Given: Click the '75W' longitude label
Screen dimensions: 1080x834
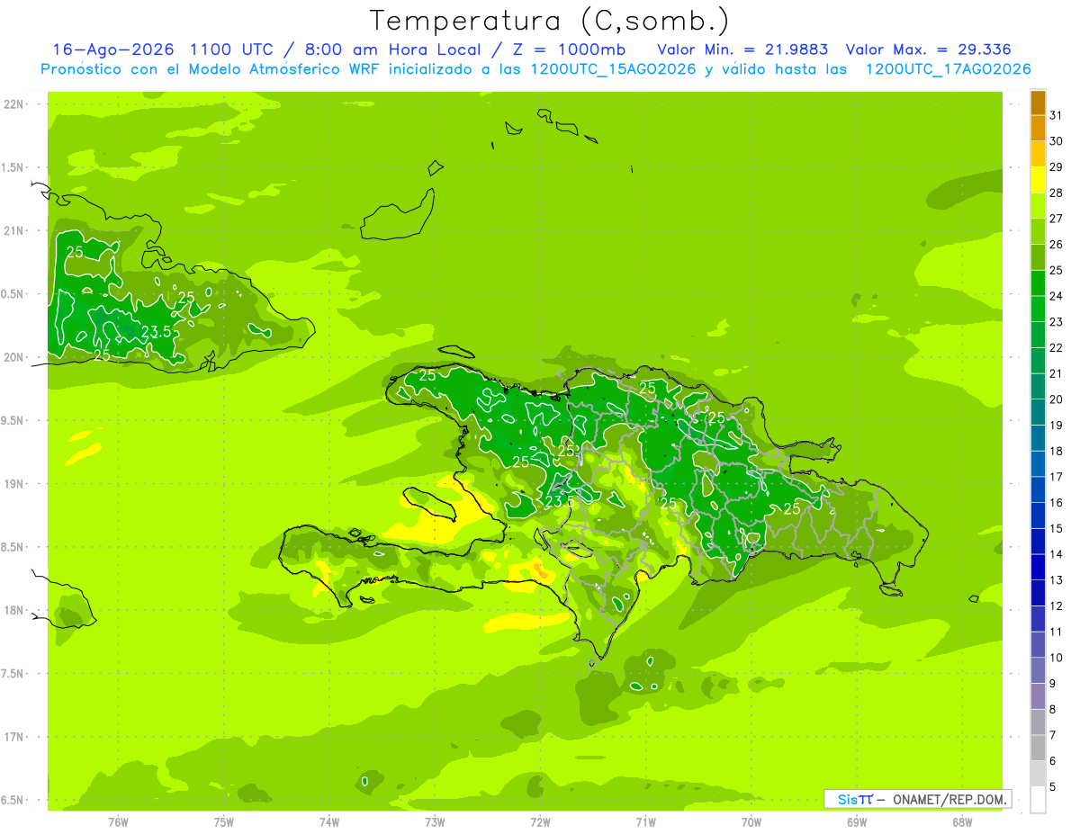Looking at the screenshot, I should tap(224, 821).
